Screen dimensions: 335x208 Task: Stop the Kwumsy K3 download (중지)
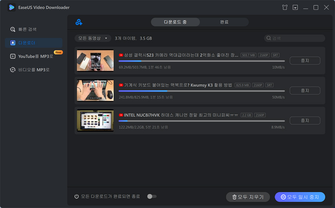point(305,90)
